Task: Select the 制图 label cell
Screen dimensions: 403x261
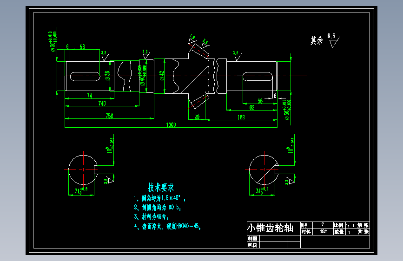Action: (253, 238)
